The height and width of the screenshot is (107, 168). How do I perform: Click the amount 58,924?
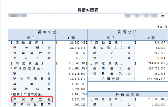point(160,58)
